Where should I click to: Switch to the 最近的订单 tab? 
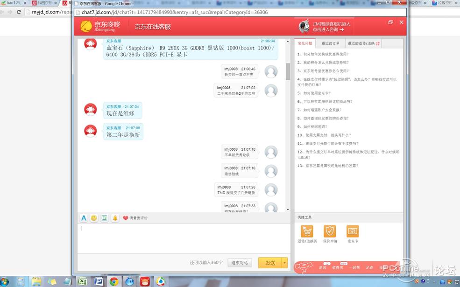coord(330,43)
